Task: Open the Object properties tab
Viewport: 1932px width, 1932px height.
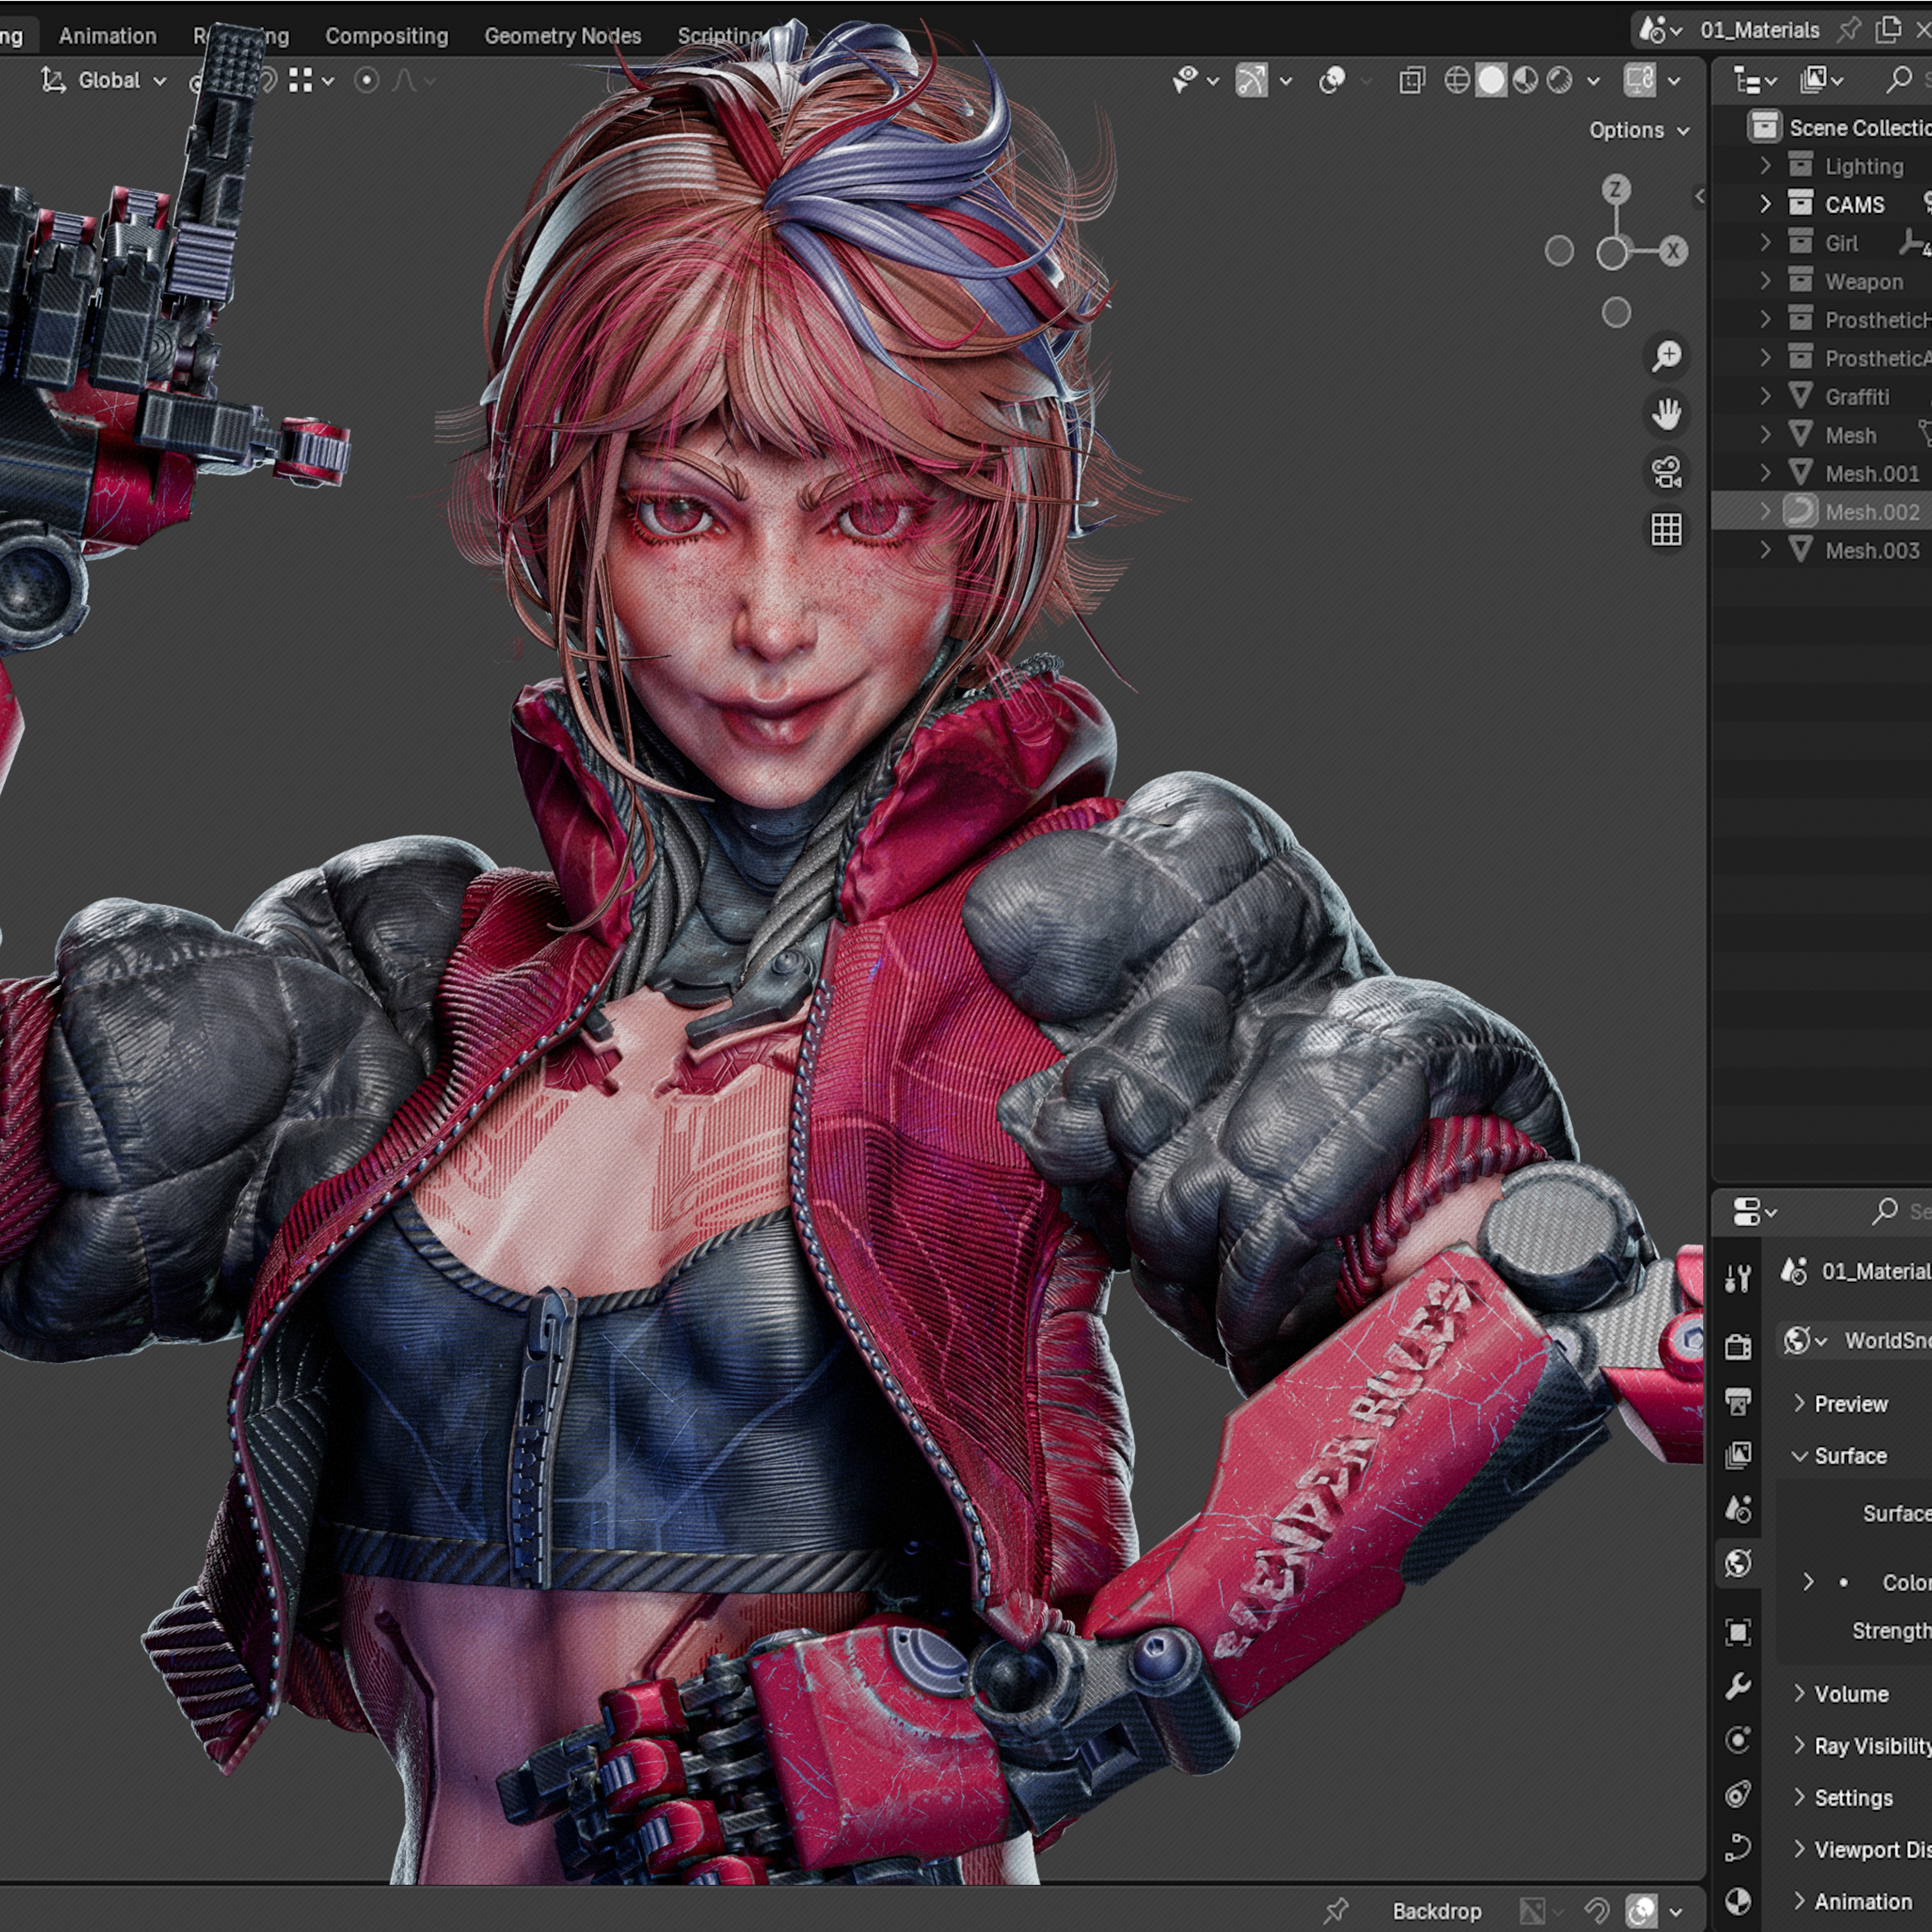Action: (x=1738, y=1632)
